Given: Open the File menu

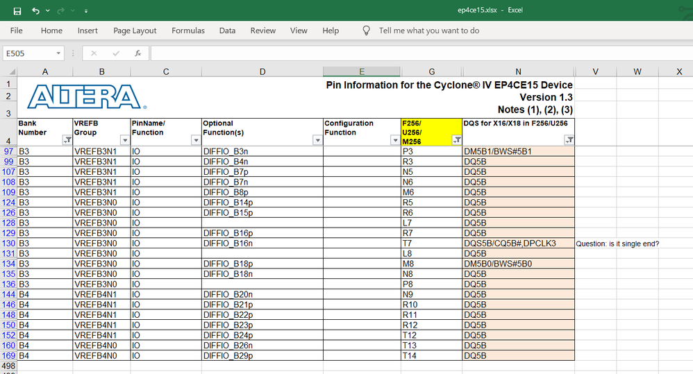Looking at the screenshot, I should 16,31.
